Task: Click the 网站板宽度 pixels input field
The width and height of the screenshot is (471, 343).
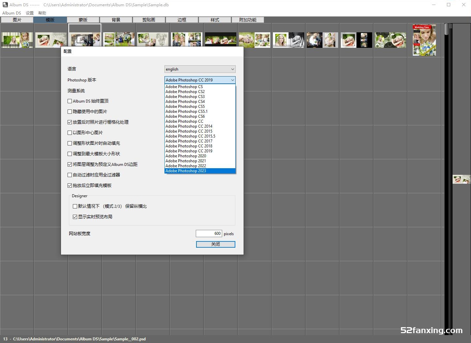Action: [x=209, y=234]
